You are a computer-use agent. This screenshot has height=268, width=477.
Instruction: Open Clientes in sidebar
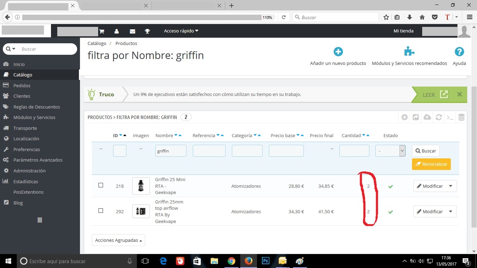point(22,96)
